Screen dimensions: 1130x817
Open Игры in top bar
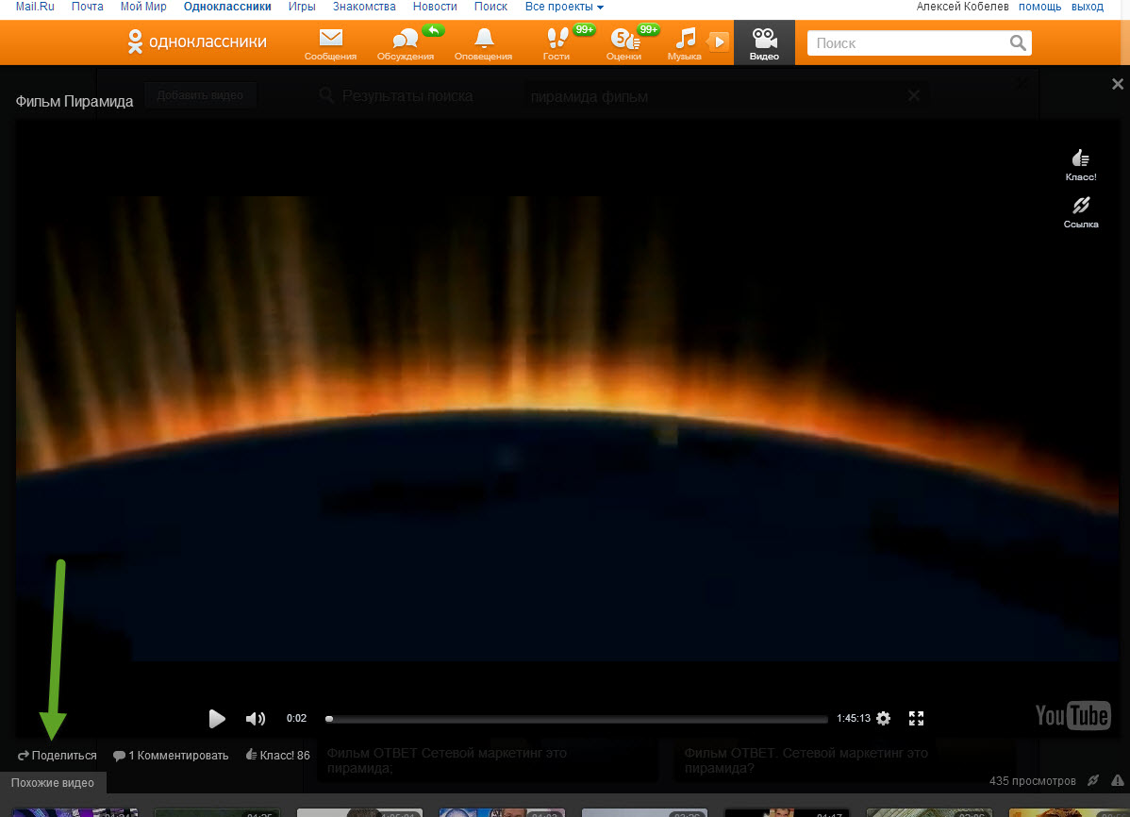tap(302, 7)
